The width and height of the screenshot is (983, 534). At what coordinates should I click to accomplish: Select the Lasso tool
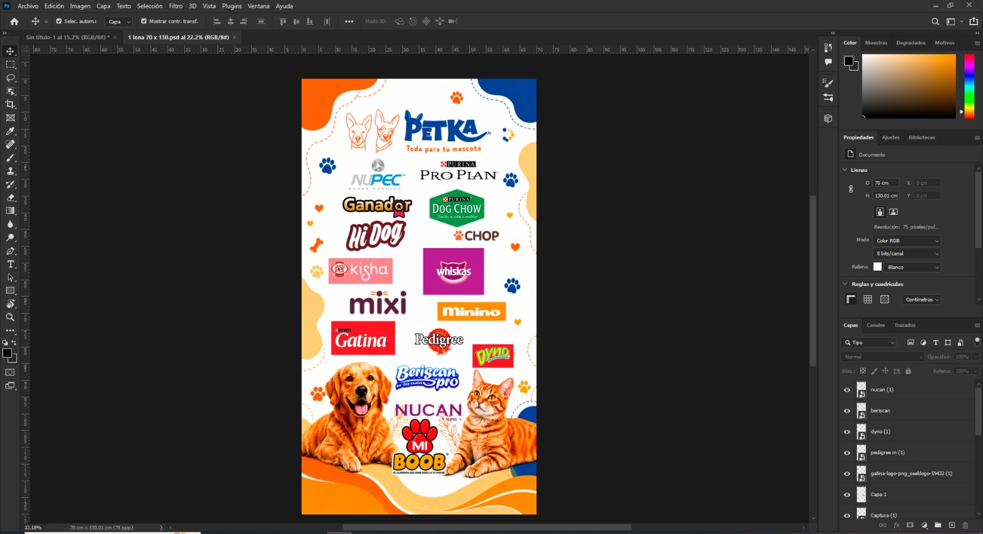point(10,78)
